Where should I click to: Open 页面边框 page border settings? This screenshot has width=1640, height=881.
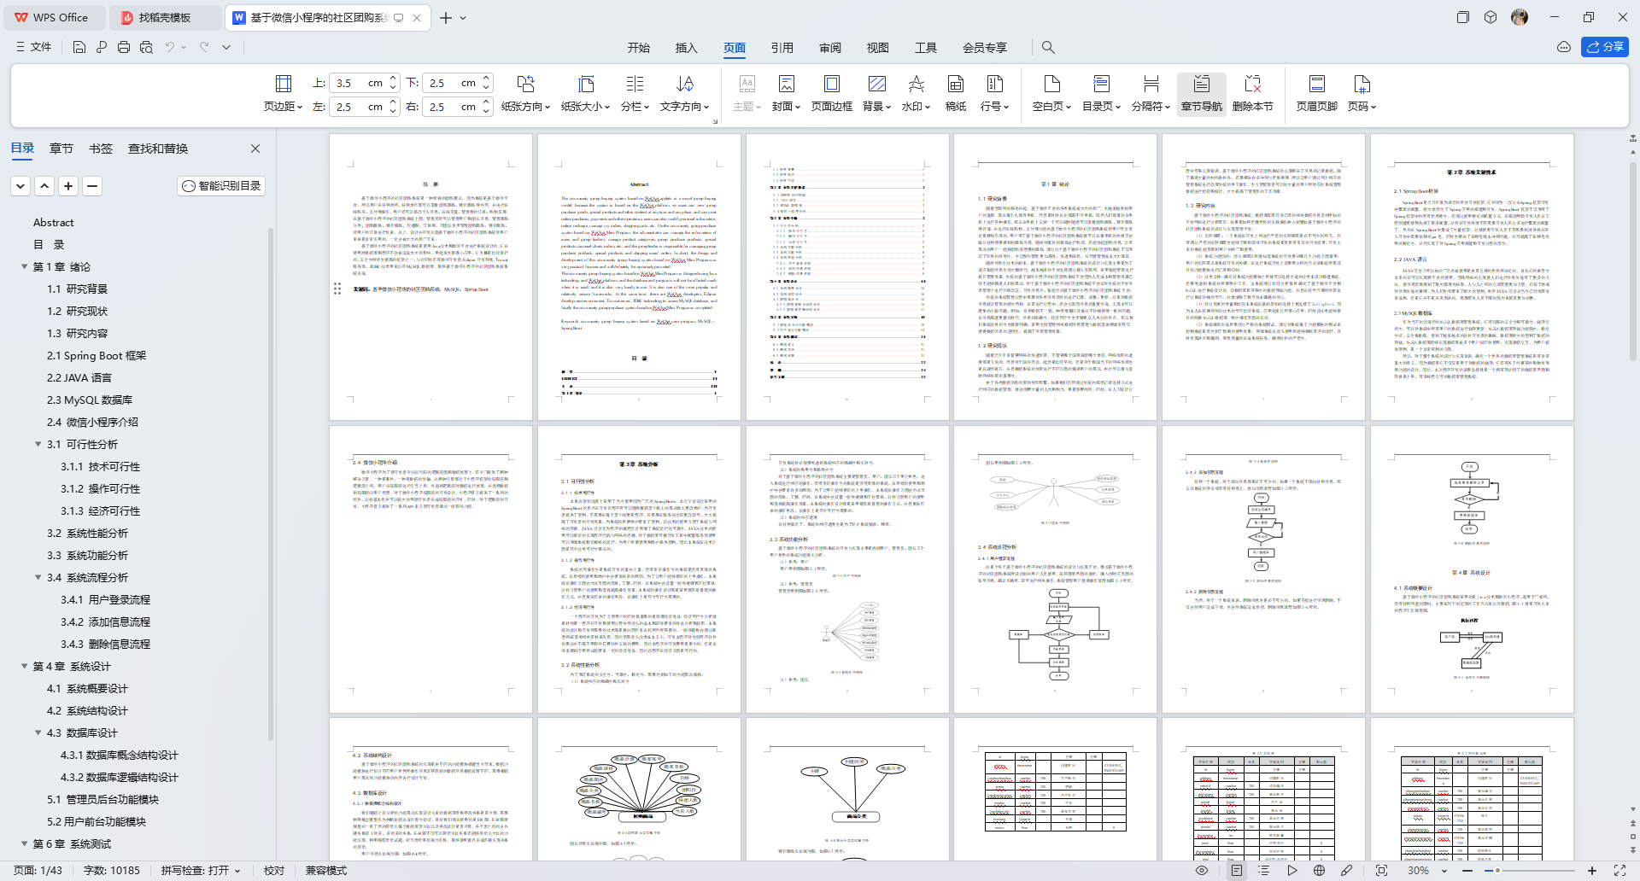pyautogui.click(x=831, y=94)
